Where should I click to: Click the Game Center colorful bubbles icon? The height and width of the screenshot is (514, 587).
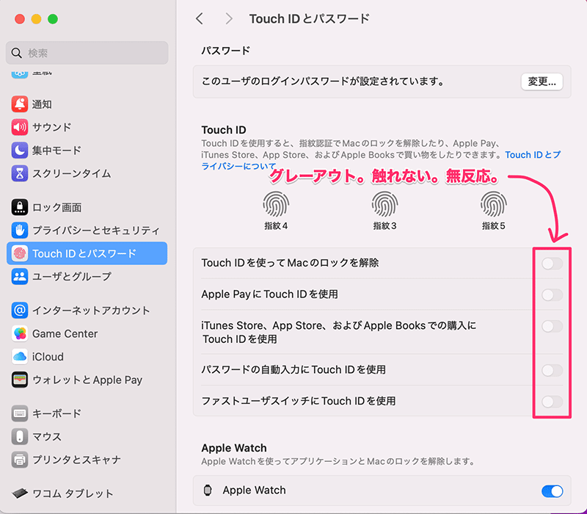(20, 333)
